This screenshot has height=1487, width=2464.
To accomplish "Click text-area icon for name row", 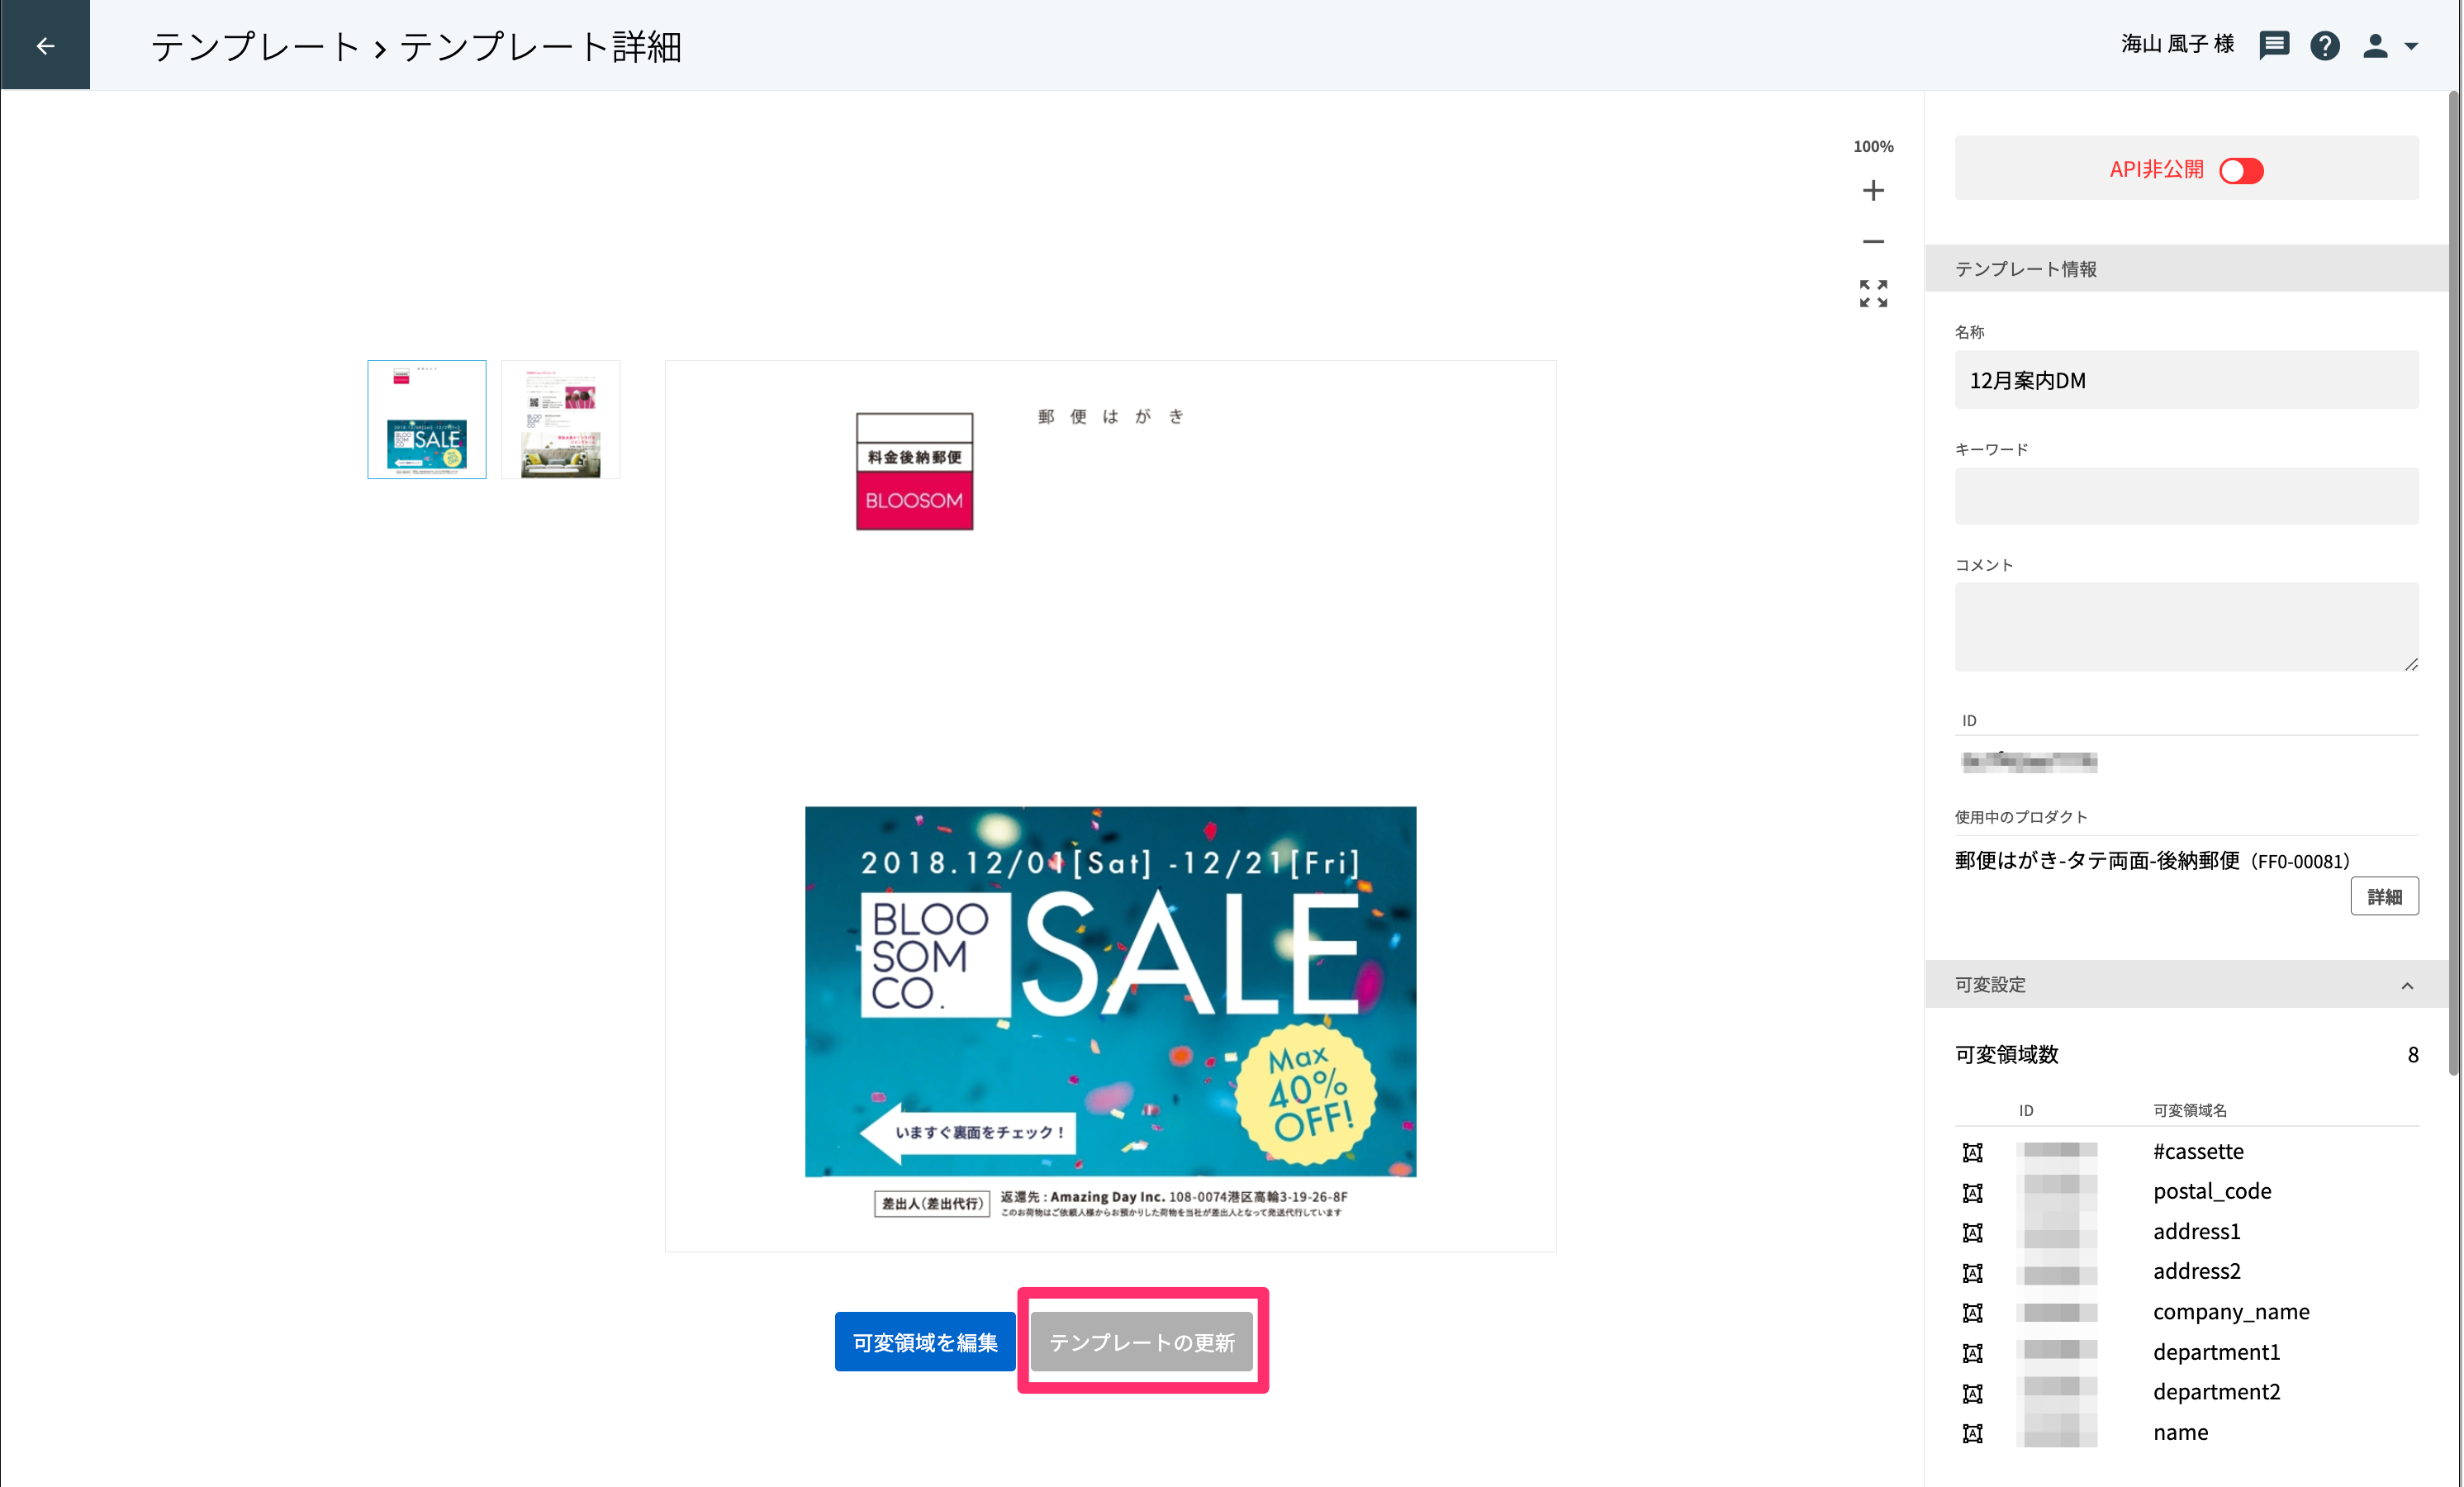I will [1972, 1433].
